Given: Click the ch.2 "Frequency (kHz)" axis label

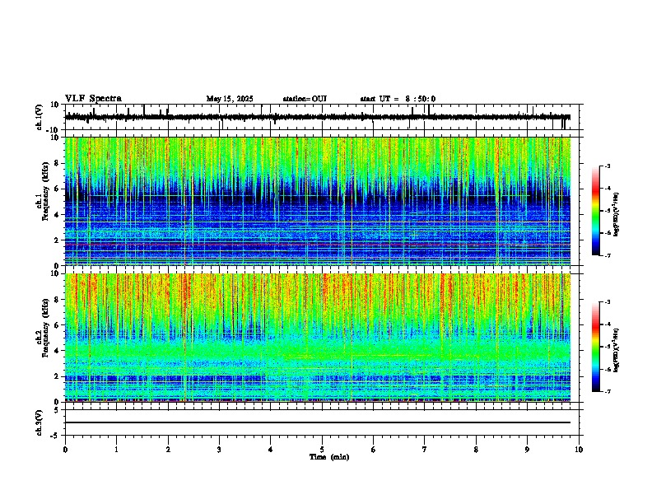Looking at the screenshot, I should [x=45, y=328].
